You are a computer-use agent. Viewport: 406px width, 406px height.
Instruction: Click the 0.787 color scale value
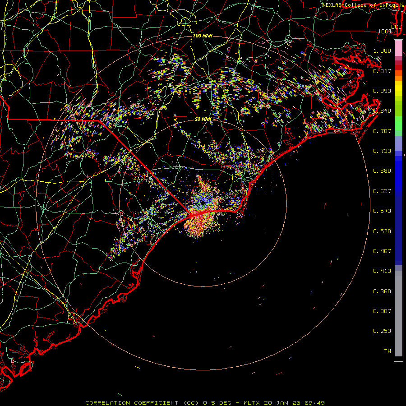382,131
